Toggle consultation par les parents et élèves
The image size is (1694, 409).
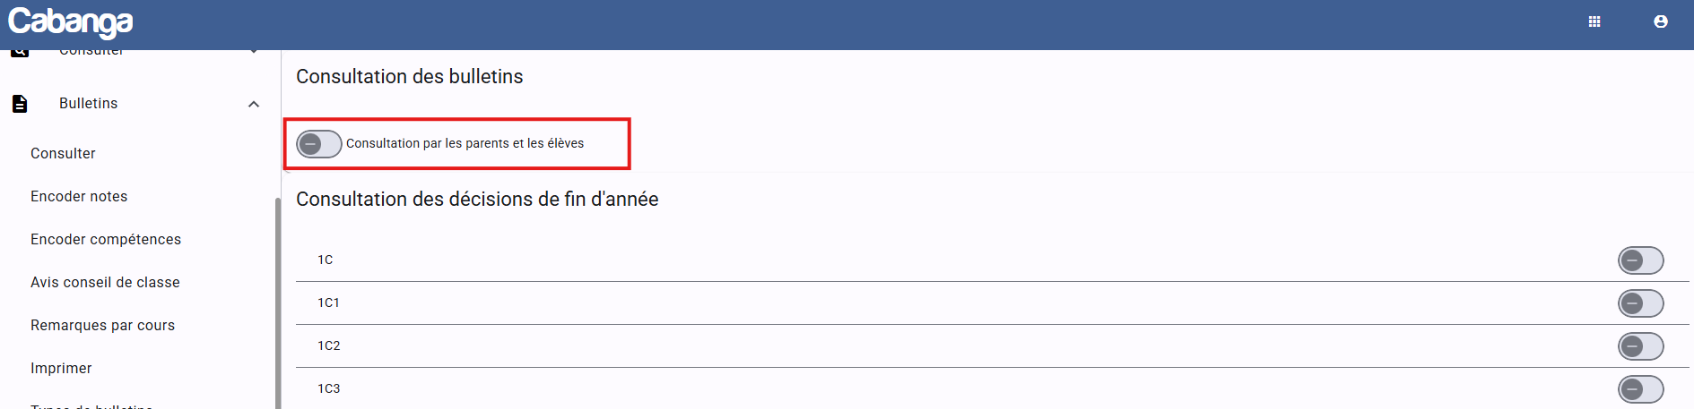click(x=319, y=143)
